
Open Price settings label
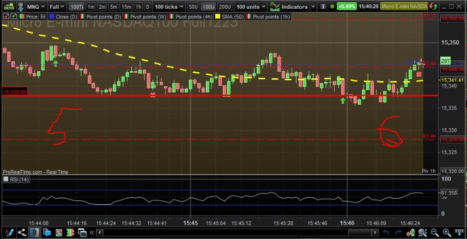pos(32,17)
